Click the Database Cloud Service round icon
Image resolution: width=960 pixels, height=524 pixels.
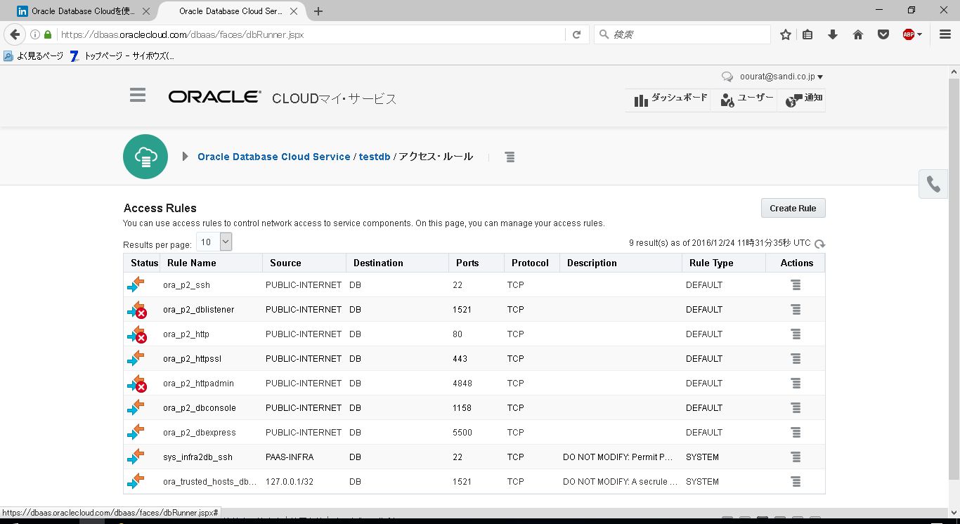[145, 157]
